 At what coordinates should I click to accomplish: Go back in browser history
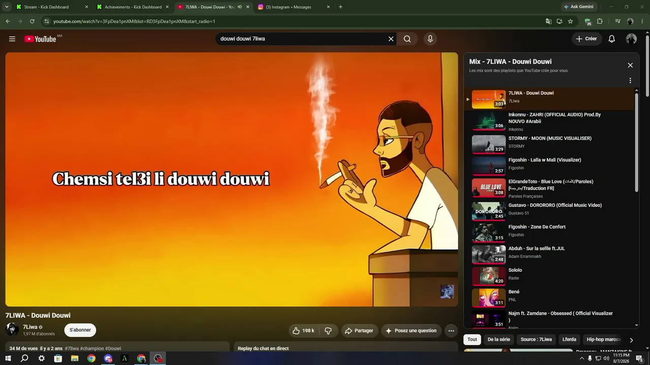pyautogui.click(x=8, y=21)
